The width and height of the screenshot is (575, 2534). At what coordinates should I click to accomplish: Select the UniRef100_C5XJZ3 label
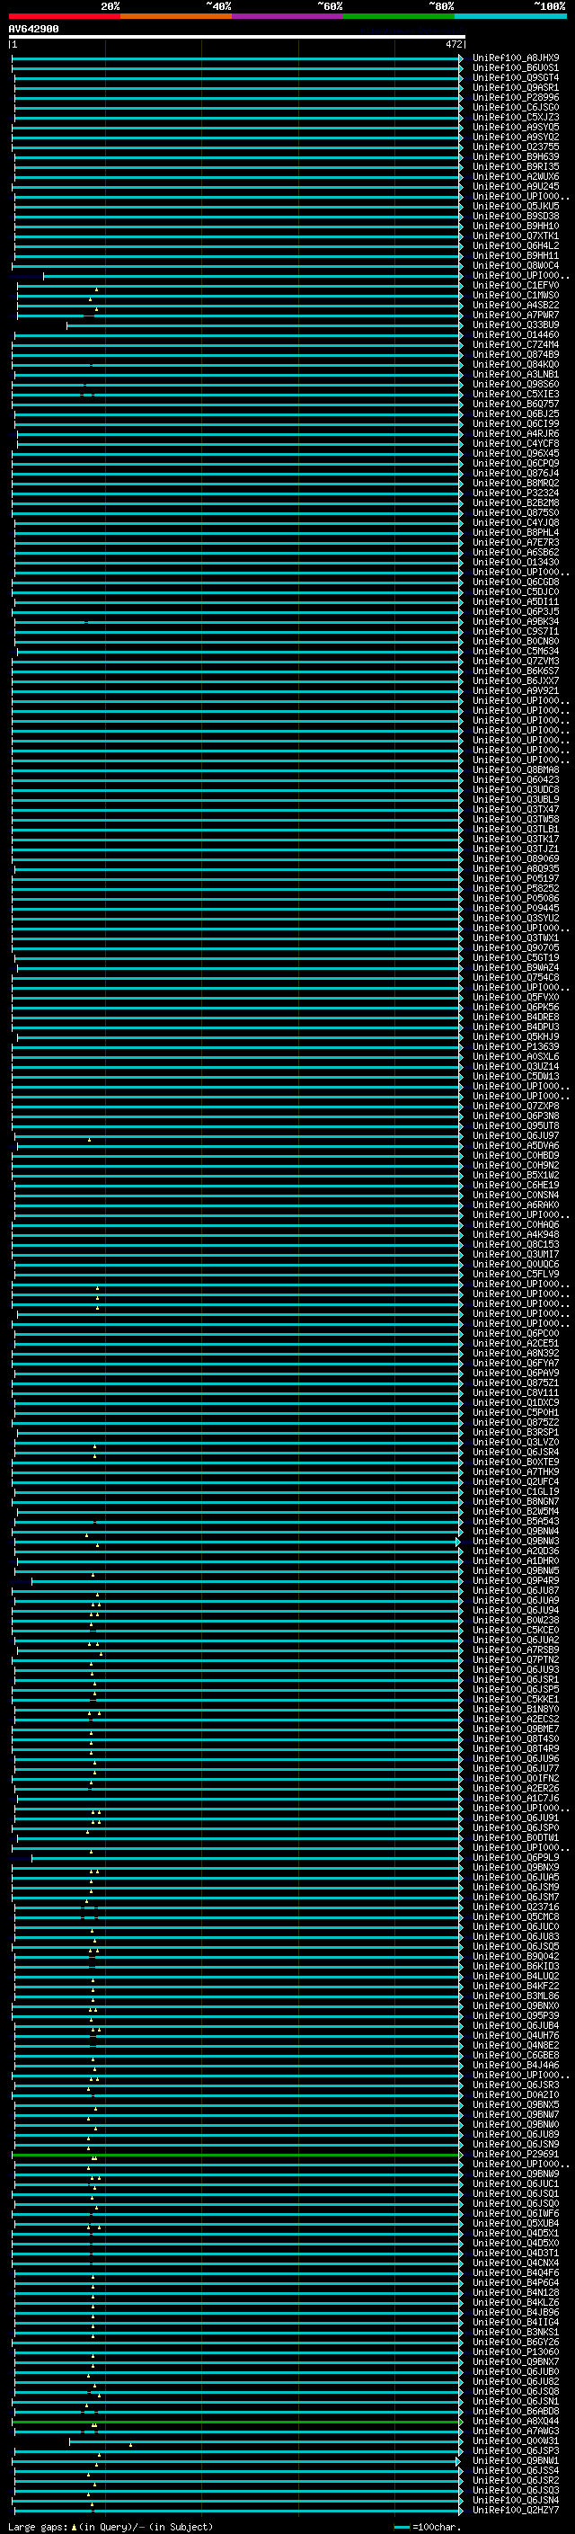click(x=515, y=117)
